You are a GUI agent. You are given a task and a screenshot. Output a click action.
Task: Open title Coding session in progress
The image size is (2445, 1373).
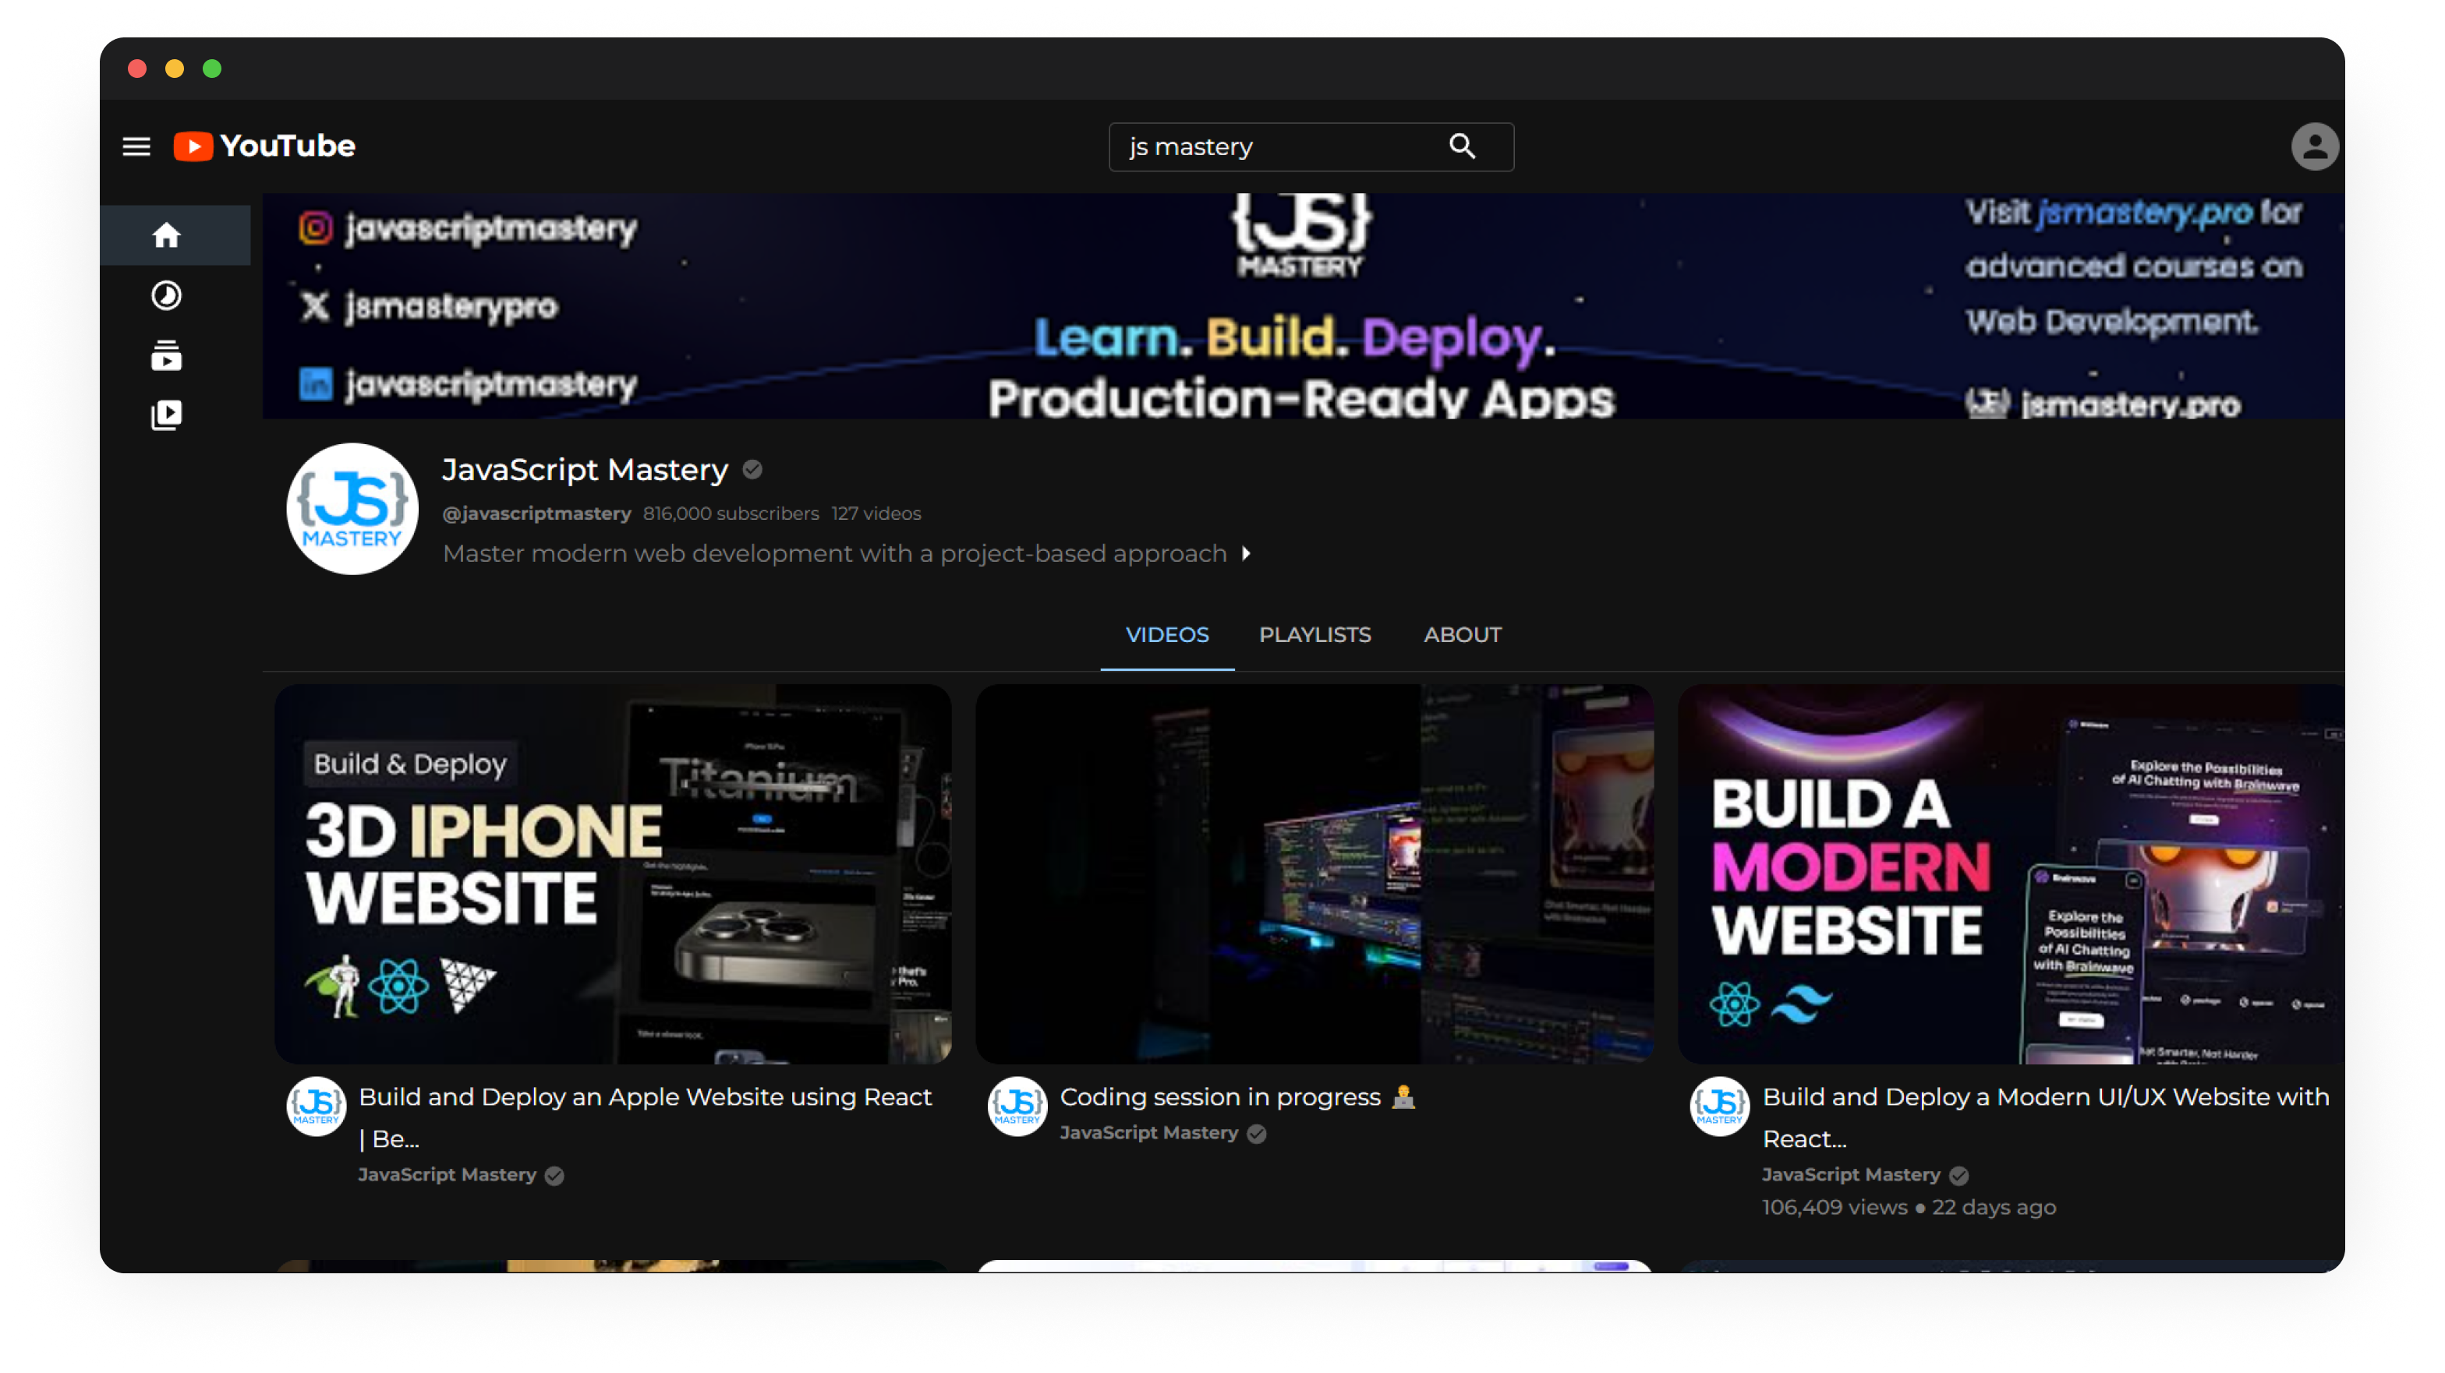tap(1237, 1097)
